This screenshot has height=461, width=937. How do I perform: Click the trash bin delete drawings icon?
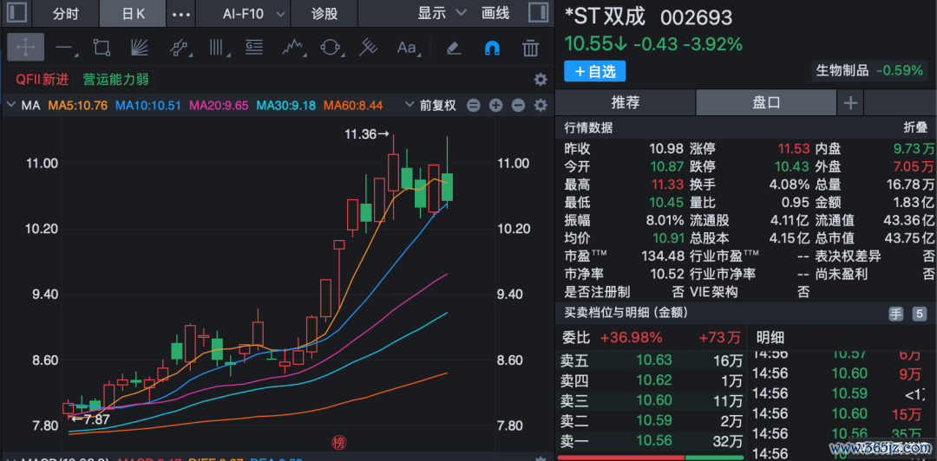(x=530, y=48)
